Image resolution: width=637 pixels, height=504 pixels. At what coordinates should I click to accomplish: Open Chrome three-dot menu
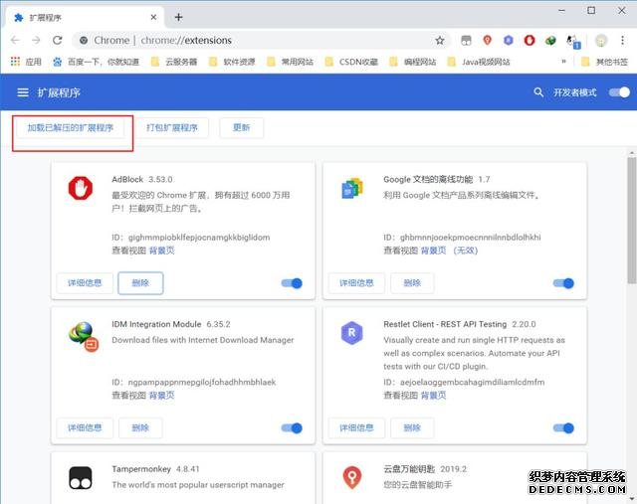click(x=622, y=40)
